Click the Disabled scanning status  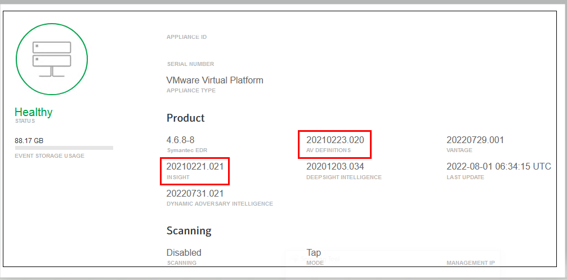tap(184, 252)
